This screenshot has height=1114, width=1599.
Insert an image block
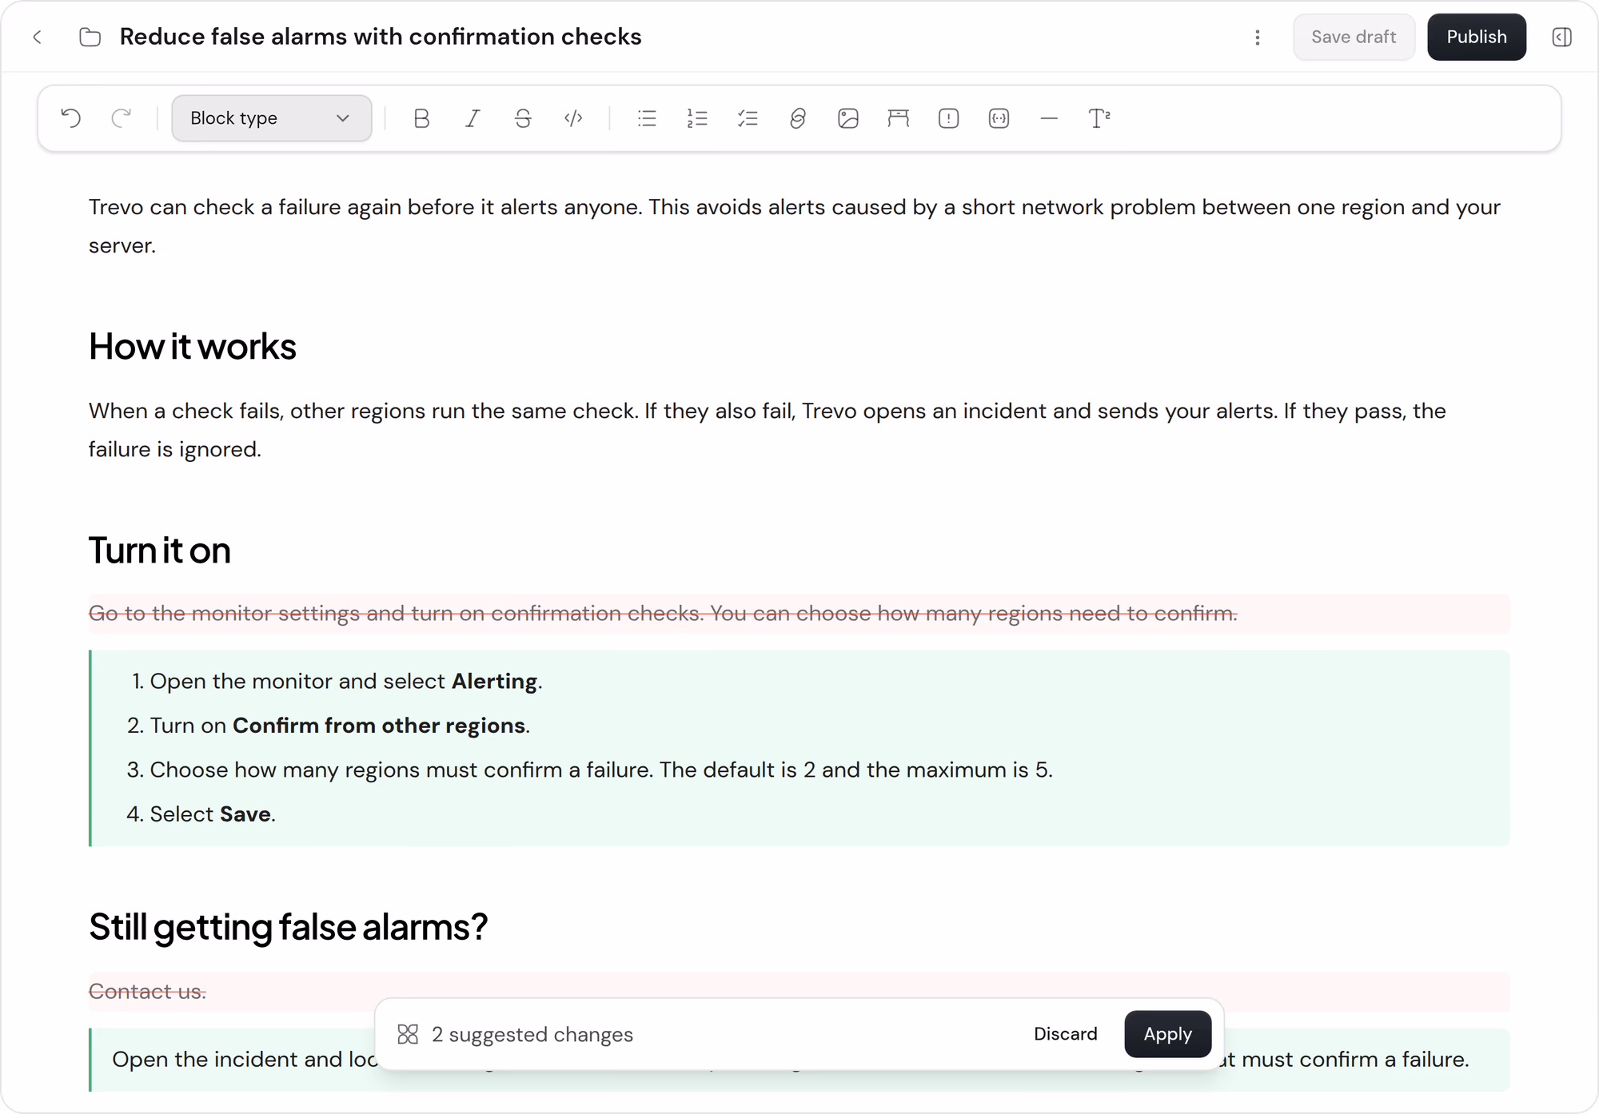[x=848, y=118]
